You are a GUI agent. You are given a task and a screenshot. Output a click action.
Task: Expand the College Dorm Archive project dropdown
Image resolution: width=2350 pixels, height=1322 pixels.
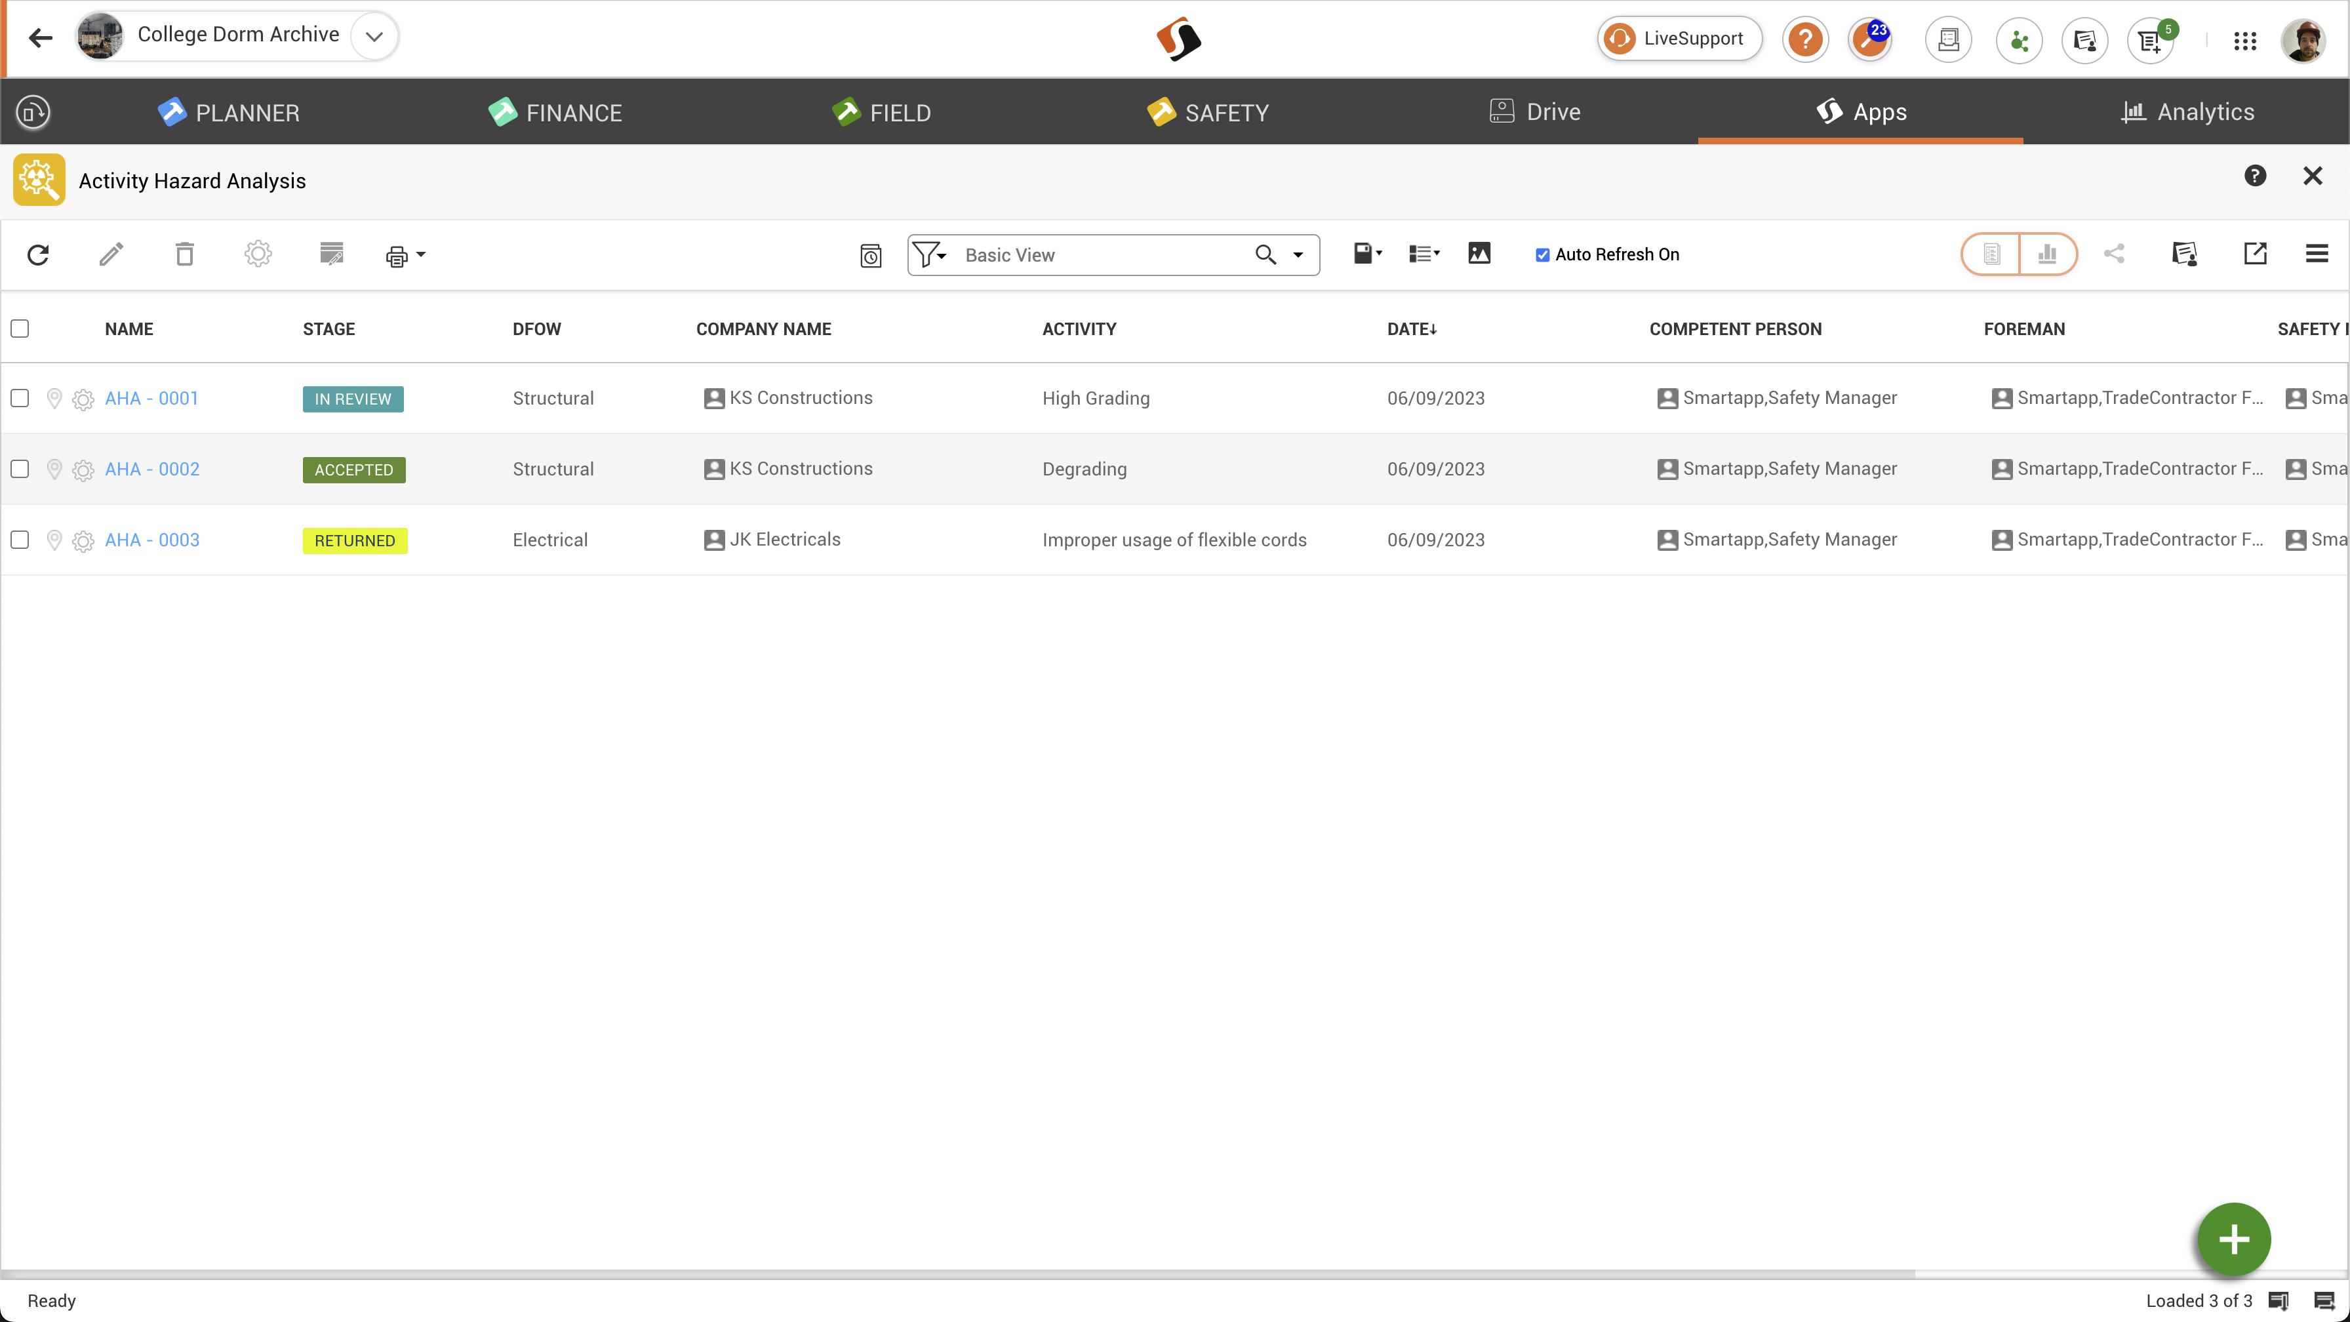click(x=374, y=37)
